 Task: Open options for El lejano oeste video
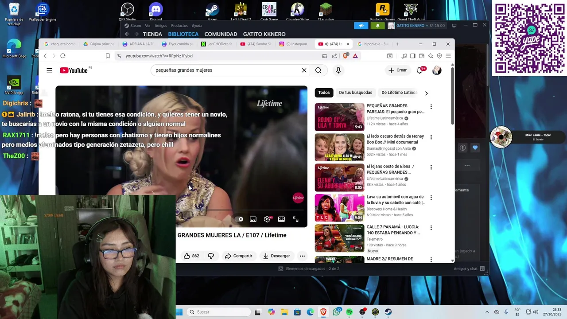pos(431,167)
